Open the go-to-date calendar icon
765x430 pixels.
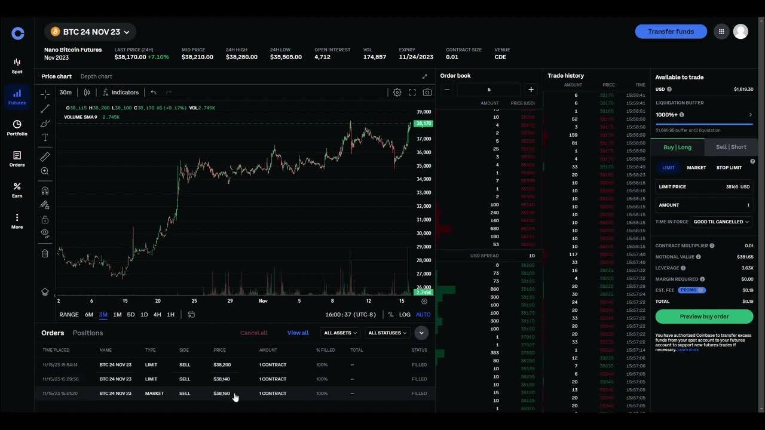[191, 314]
